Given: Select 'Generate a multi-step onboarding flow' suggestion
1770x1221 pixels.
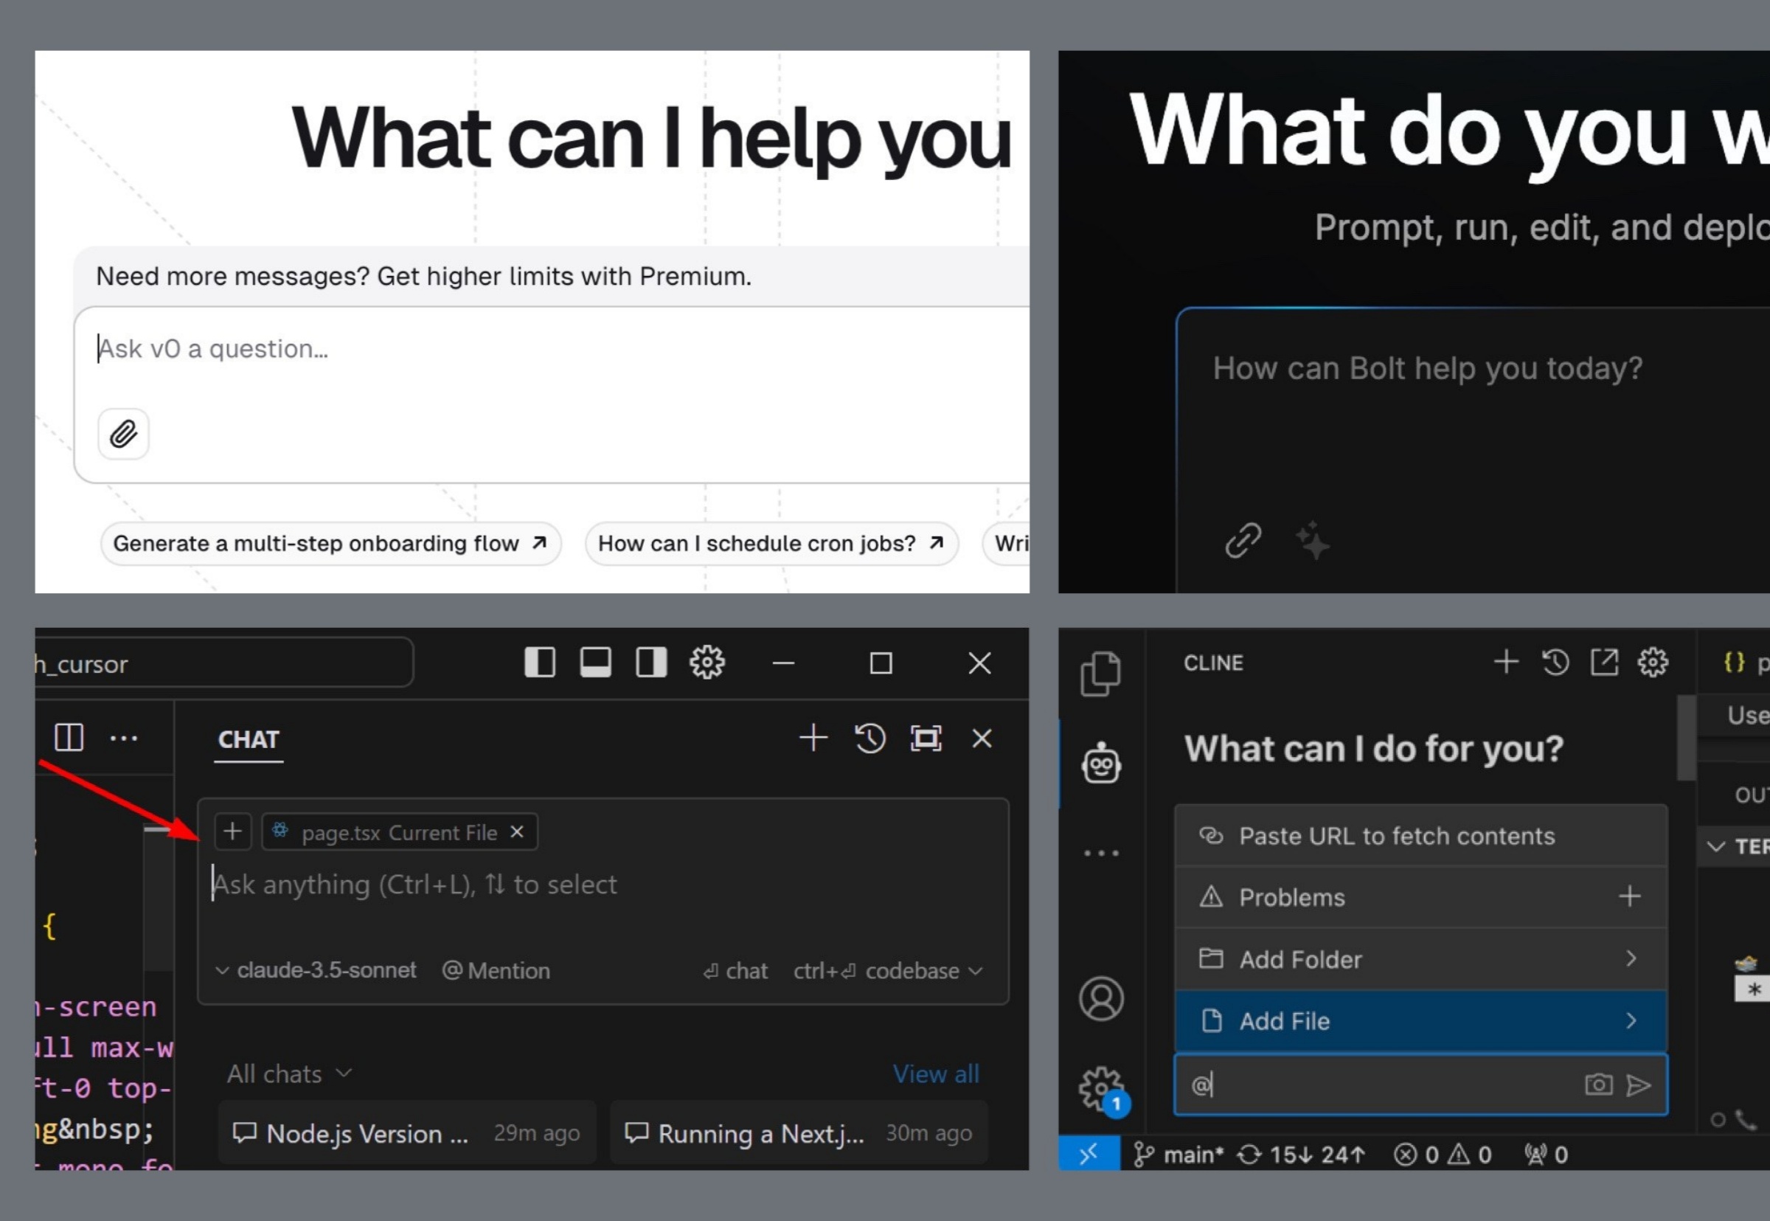Looking at the screenshot, I should coord(330,544).
